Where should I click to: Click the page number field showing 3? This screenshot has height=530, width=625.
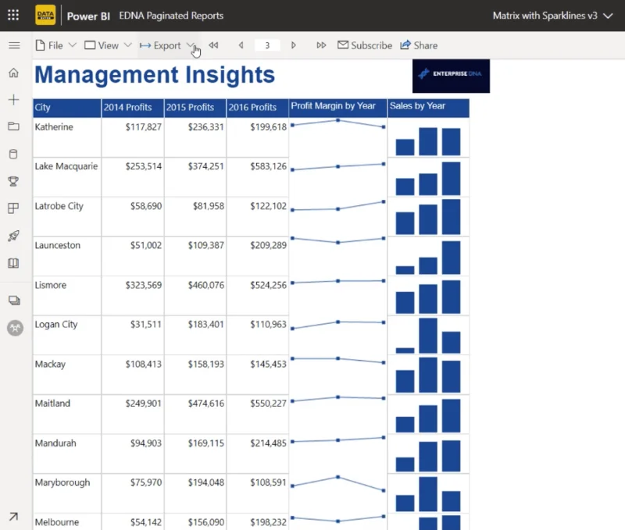[x=267, y=45]
